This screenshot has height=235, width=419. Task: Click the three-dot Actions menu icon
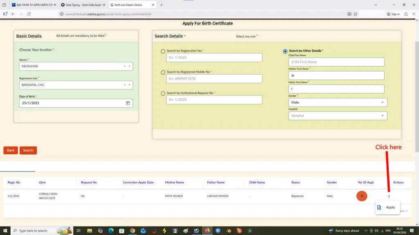tap(389, 196)
